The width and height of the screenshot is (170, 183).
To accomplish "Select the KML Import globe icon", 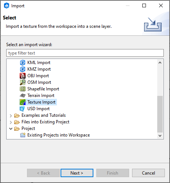I will [23, 63].
